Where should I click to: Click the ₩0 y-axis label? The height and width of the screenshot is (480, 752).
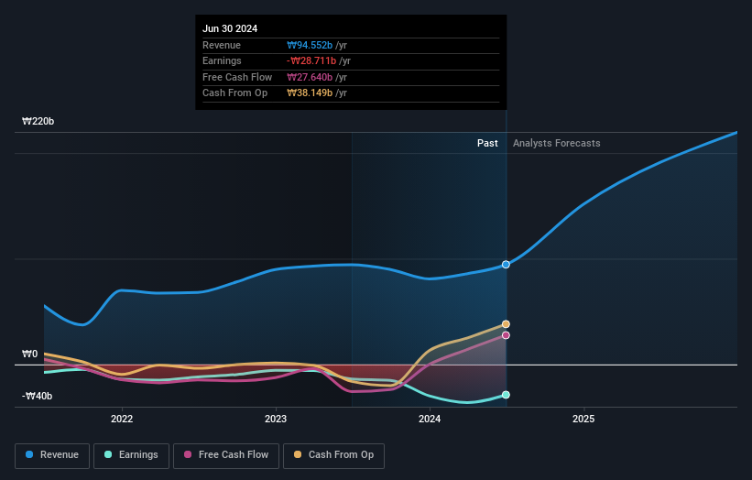click(x=29, y=354)
